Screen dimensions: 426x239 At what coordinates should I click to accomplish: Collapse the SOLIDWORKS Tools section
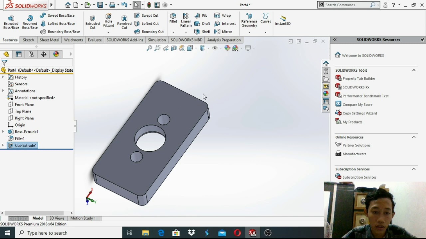coord(414,70)
